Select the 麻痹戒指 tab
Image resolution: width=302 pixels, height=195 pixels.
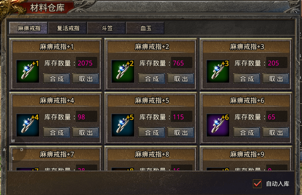(x=29, y=28)
